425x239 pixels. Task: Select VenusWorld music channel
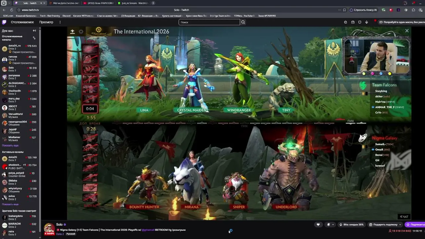pos(19,116)
